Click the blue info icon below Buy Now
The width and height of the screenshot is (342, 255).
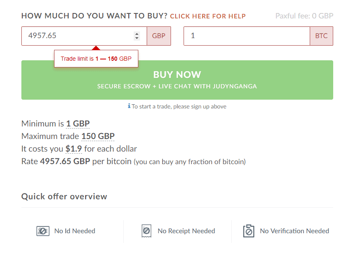[129, 106]
